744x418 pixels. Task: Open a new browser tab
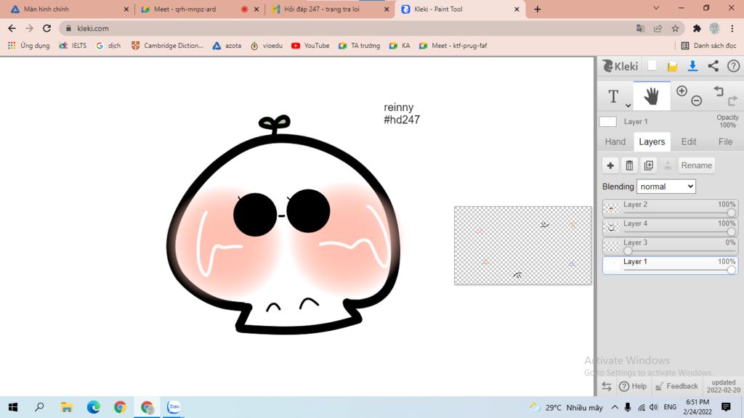[537, 9]
